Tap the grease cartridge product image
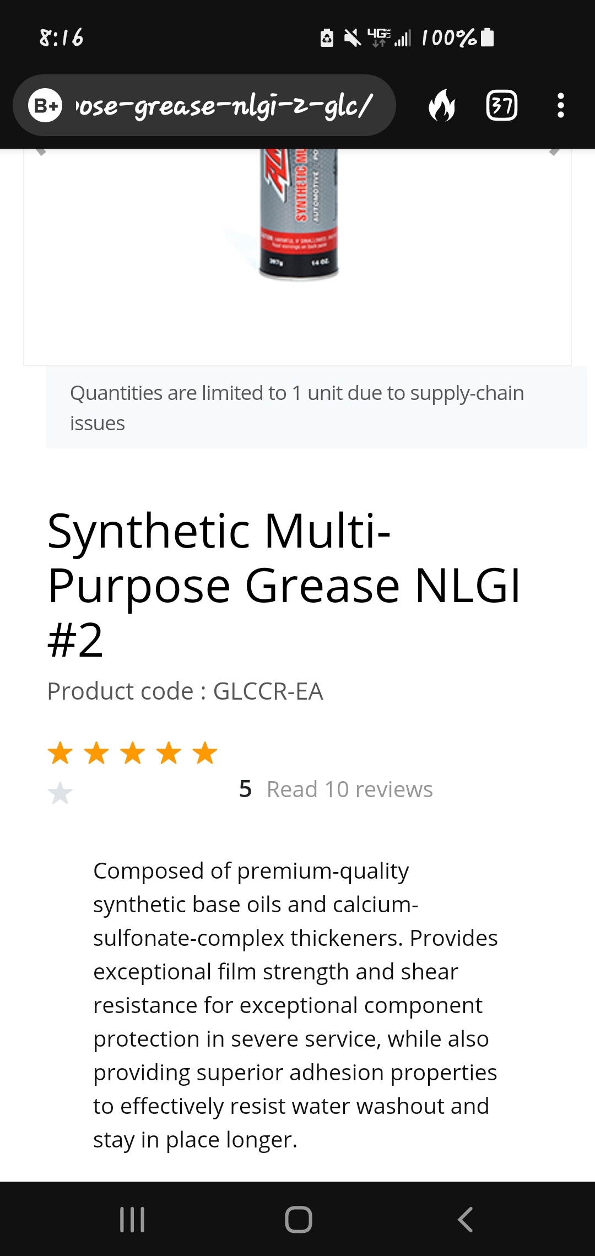 point(299,215)
